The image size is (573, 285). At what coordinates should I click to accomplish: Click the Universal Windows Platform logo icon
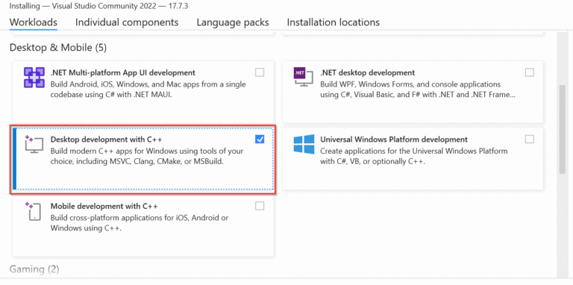tap(304, 144)
